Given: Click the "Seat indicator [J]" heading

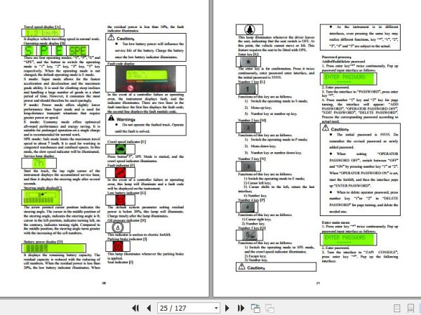Looking at the screenshot, I should pyautogui.click(x=120, y=262).
